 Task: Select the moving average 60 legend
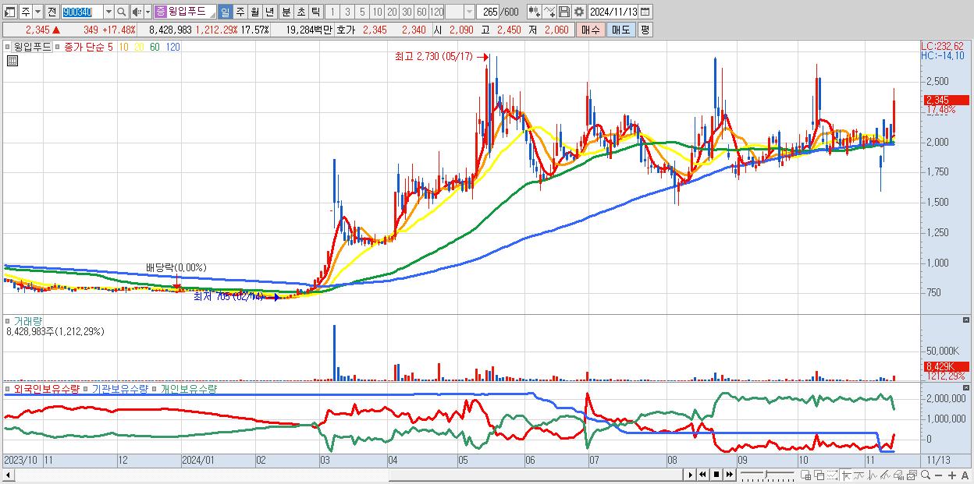click(x=155, y=47)
